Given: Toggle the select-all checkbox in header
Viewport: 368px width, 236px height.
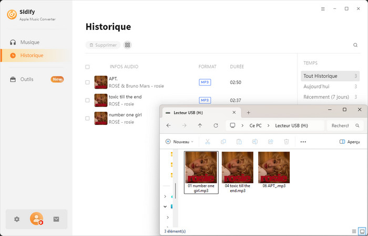Looking at the screenshot, I should (x=87, y=67).
